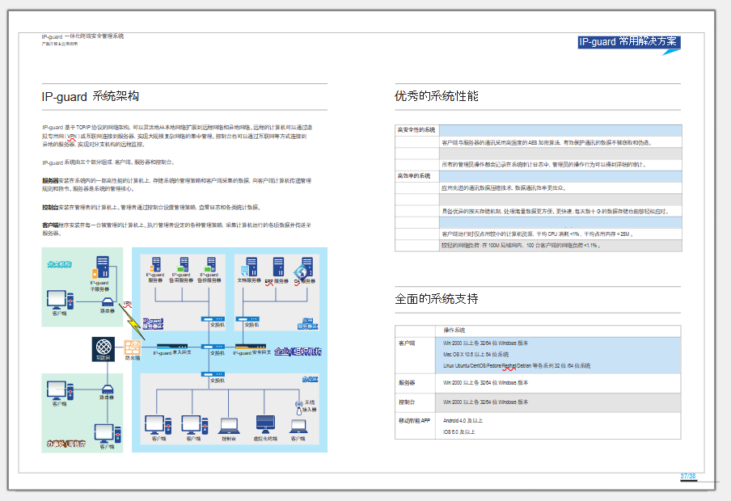This screenshot has height=501, width=731.
Task: Click the "办事处/零售店" zone label
Action: pyautogui.click(x=66, y=443)
